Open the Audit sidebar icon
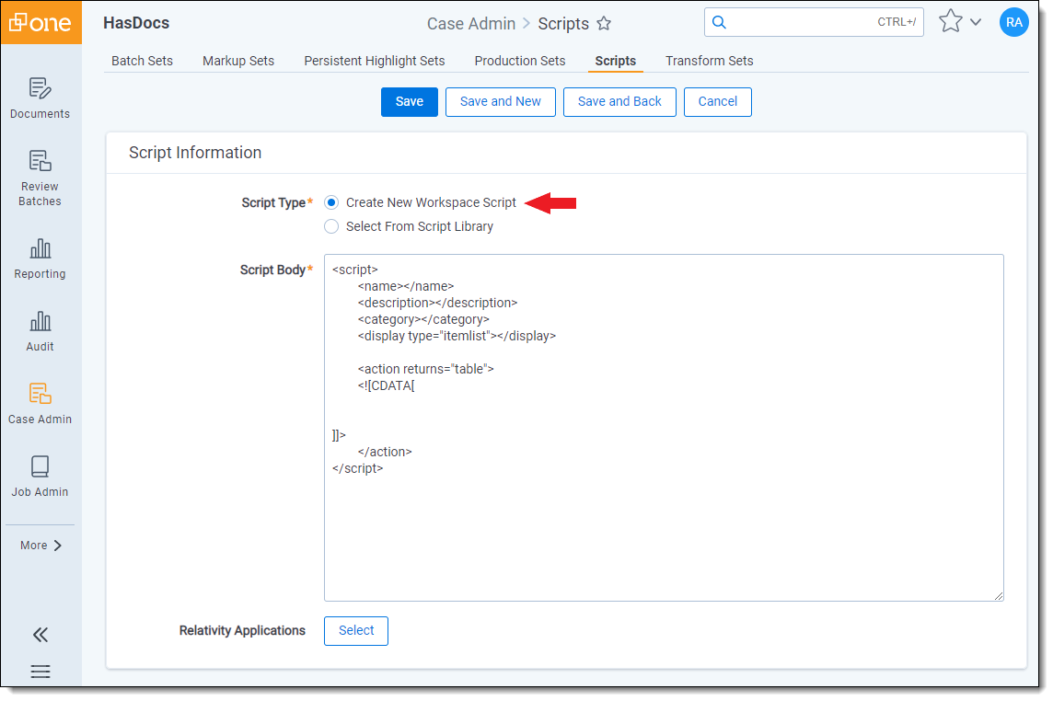Viewport: 1053px width, 701px height. click(x=40, y=321)
